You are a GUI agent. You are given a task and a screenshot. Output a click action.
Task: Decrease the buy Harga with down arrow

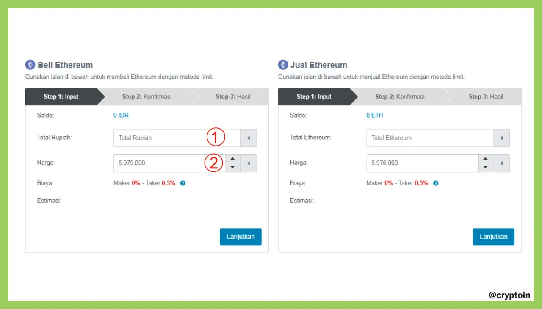pyautogui.click(x=232, y=168)
